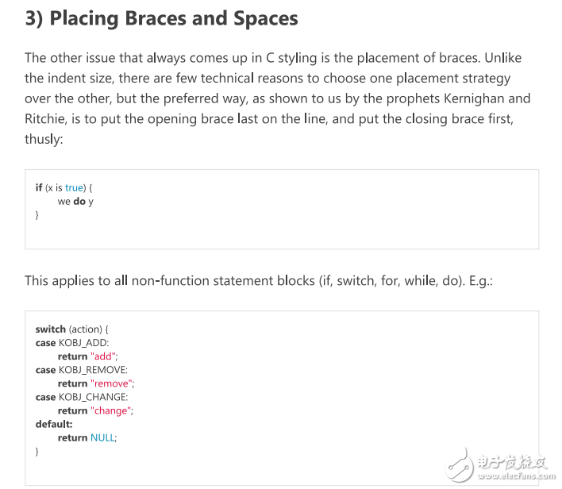
Task: Select the red "remove" string literal
Action: (x=111, y=383)
